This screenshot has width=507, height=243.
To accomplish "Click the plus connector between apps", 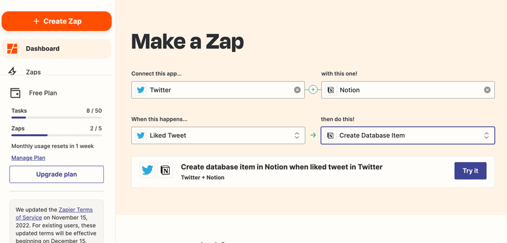I will [312, 90].
